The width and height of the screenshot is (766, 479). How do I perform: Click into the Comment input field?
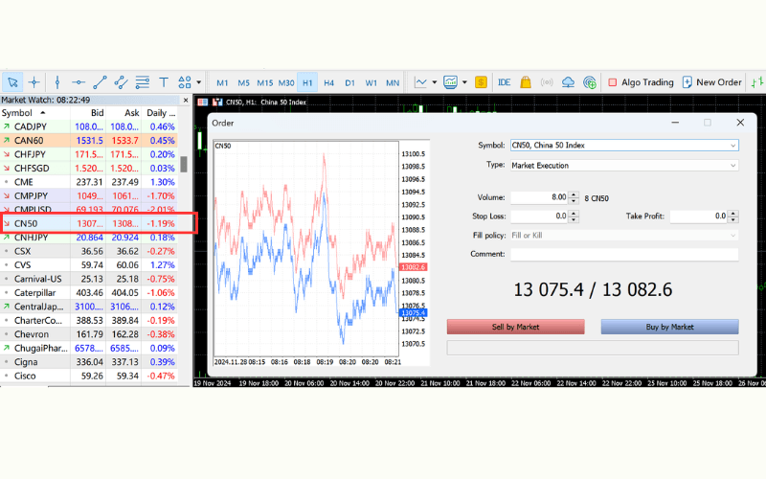point(623,254)
